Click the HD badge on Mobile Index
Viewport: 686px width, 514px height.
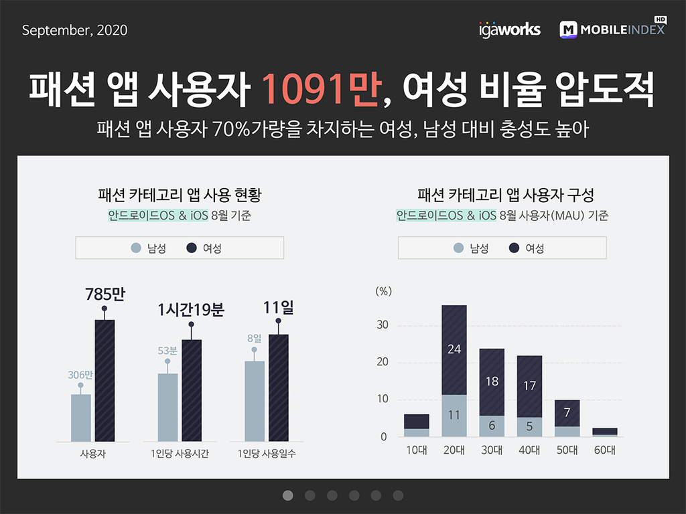pos(660,19)
